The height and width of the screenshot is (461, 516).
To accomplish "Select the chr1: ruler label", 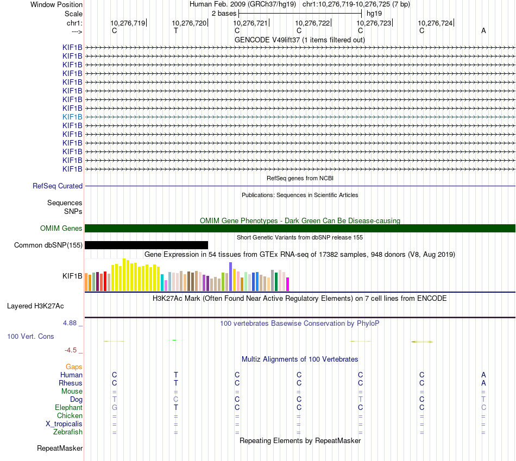I will tap(74, 23).
